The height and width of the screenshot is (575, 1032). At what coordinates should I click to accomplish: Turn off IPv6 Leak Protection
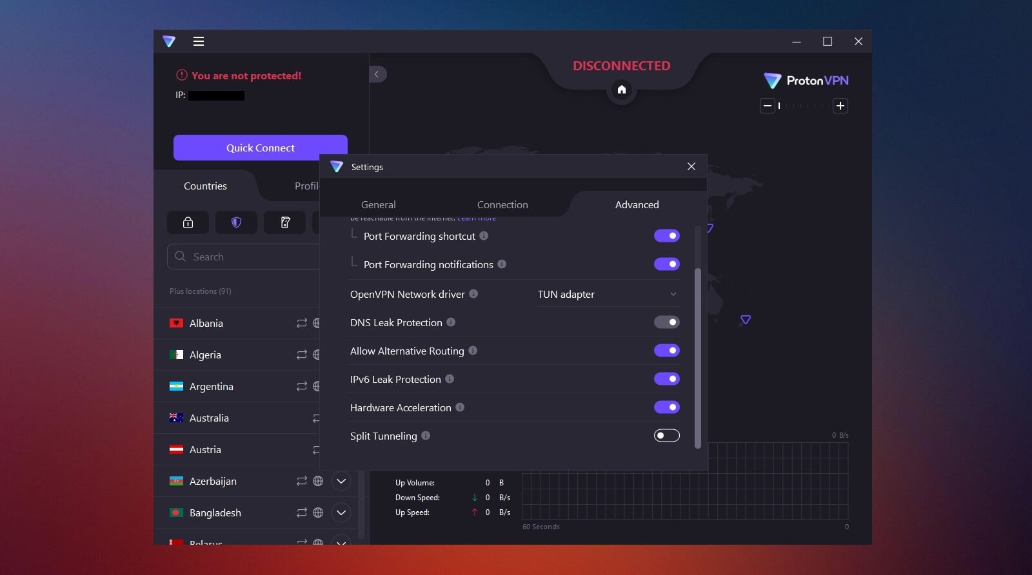[x=667, y=379]
